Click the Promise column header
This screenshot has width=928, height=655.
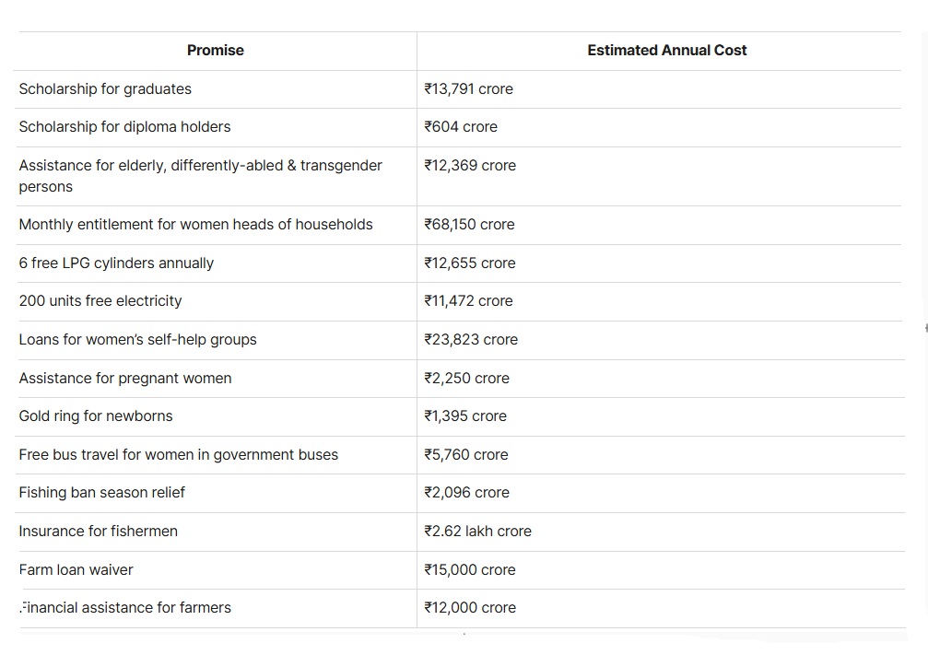pyautogui.click(x=215, y=51)
